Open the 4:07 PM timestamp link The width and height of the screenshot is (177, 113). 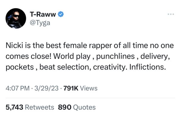click(18, 88)
